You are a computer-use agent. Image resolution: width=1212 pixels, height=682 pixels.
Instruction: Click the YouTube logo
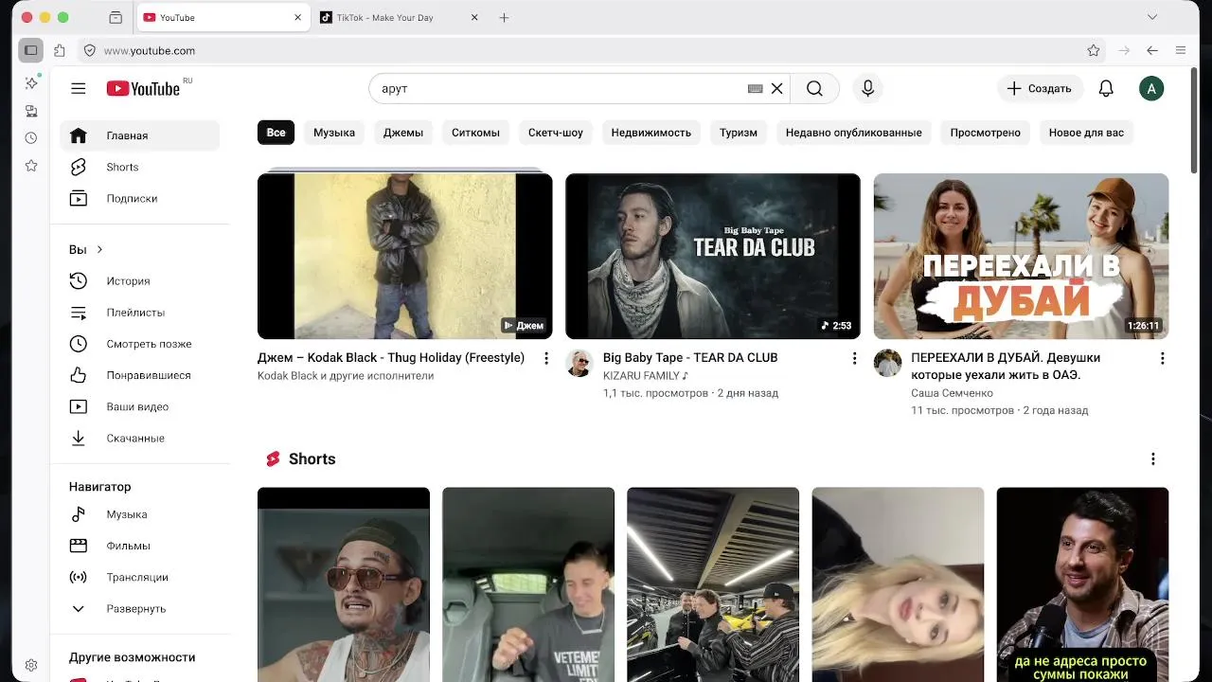click(x=143, y=88)
